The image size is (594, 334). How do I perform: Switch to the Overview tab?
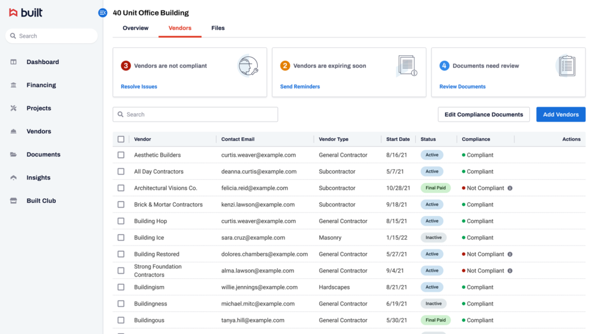click(x=135, y=28)
